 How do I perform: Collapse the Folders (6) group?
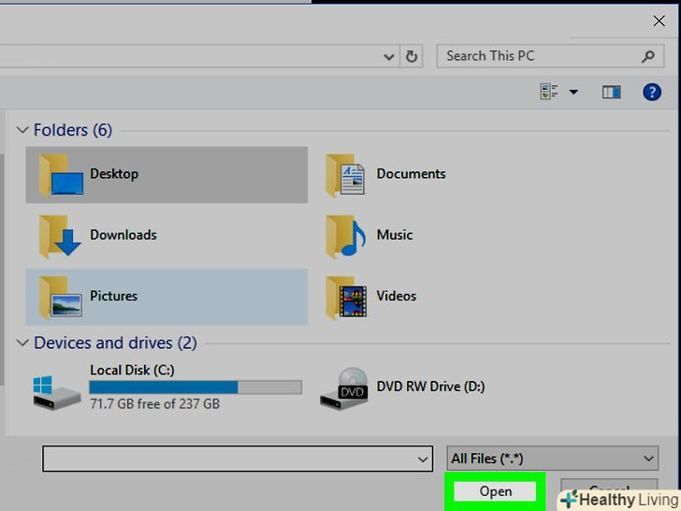coord(23,130)
